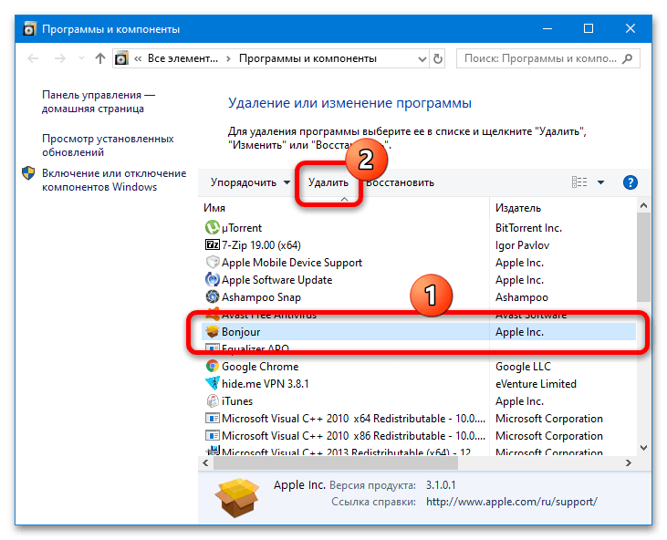Open the recent locations dropdown arrow
This screenshot has height=540, width=667.
click(81, 58)
